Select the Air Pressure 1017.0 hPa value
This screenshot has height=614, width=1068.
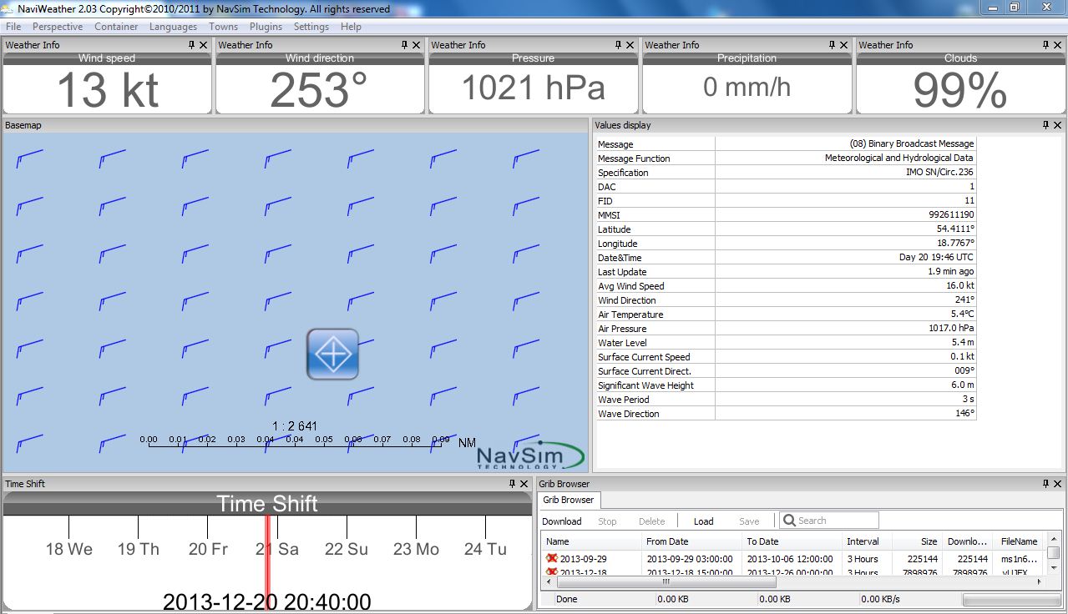pyautogui.click(x=951, y=329)
